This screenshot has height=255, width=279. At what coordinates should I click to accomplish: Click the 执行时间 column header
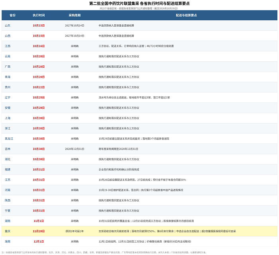coord(39,15)
